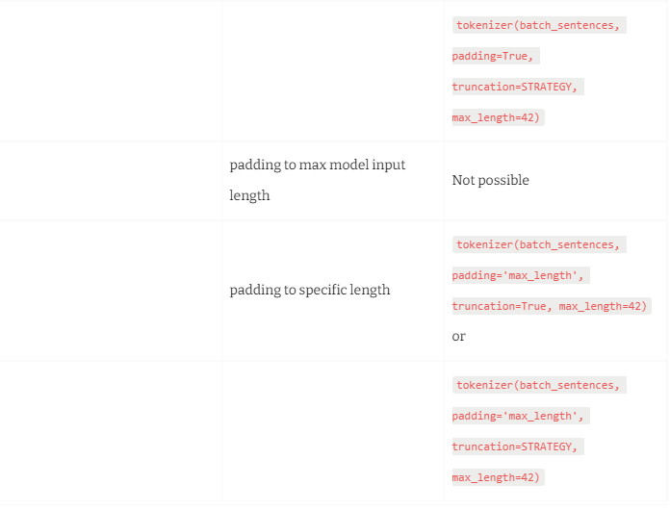Click the "padding to max model input" text
The height and width of the screenshot is (510, 670).
pyautogui.click(x=318, y=166)
